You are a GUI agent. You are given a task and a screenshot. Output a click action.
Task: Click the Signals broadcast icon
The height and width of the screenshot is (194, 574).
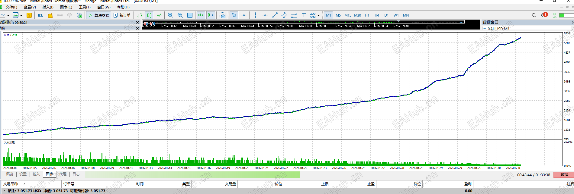[60, 15]
